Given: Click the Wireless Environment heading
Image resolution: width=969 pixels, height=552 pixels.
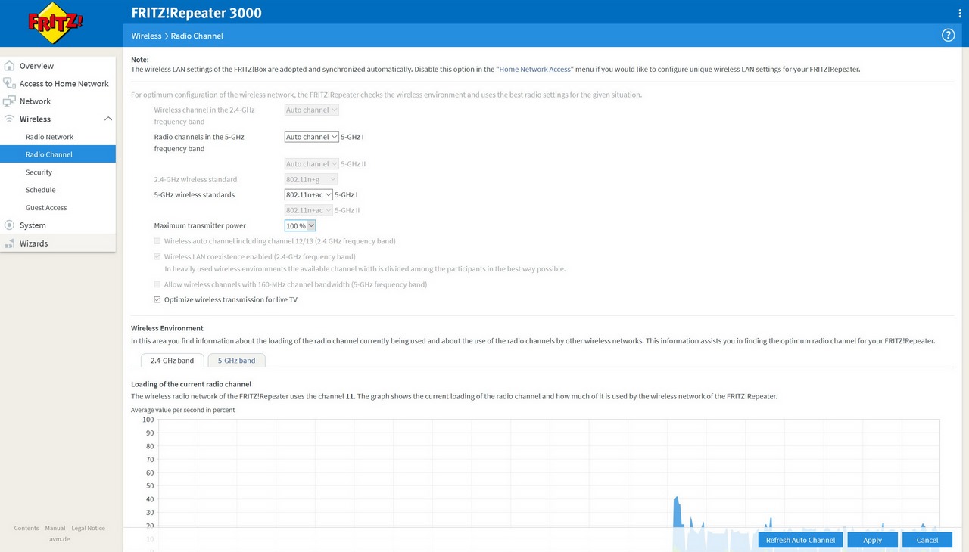Looking at the screenshot, I should click(167, 328).
